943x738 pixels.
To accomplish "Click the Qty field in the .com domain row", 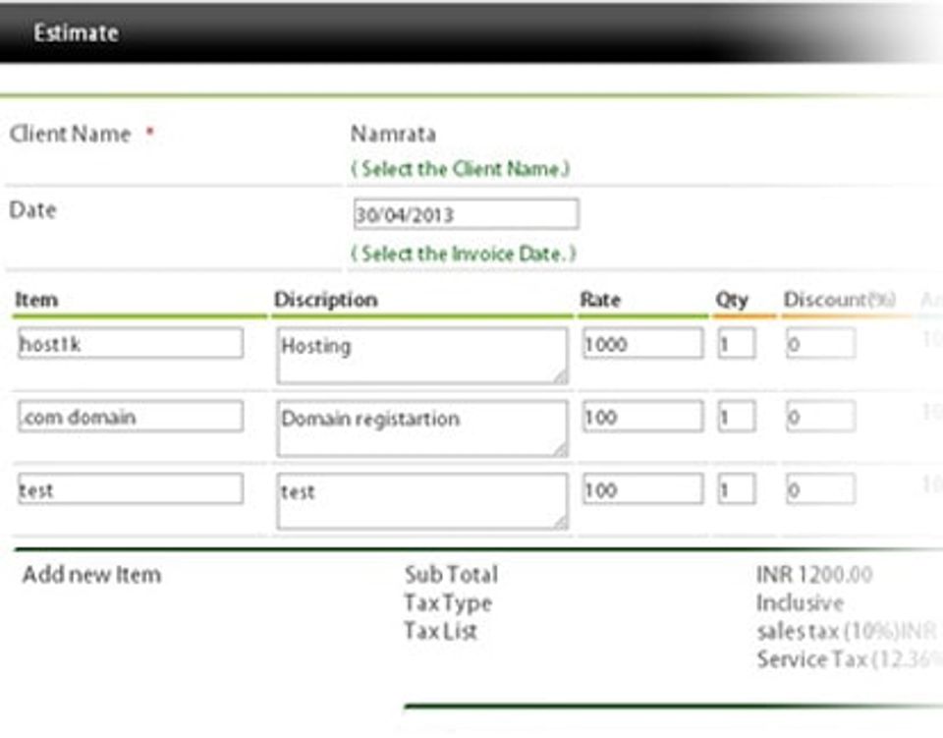I will click(737, 417).
